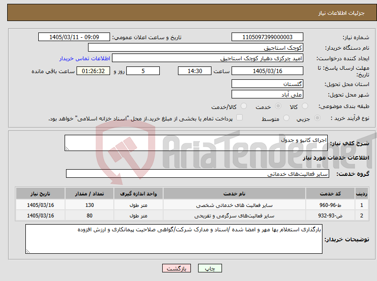
Task: Click the ایجاد کننده درخواست field
Action: click(208, 58)
